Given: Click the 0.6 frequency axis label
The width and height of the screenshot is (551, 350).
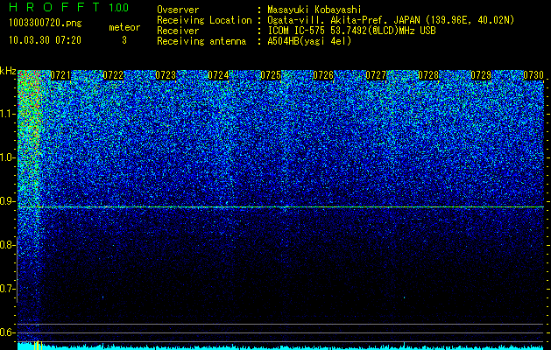Looking at the screenshot, I should (8, 332).
